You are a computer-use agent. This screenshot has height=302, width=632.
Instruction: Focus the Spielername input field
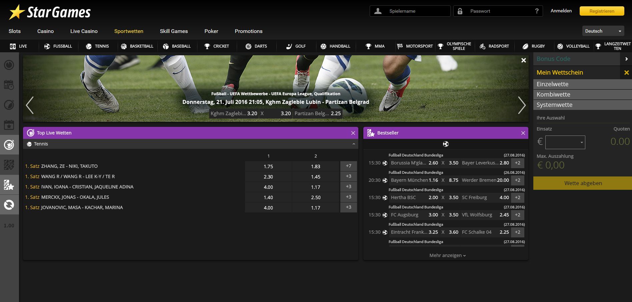[410, 11]
